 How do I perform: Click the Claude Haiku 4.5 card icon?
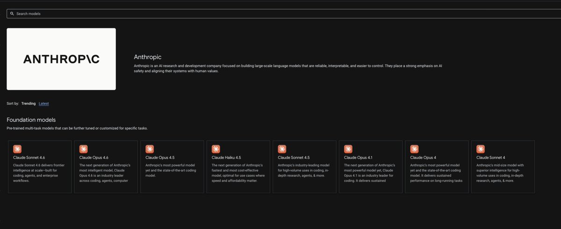(x=216, y=149)
